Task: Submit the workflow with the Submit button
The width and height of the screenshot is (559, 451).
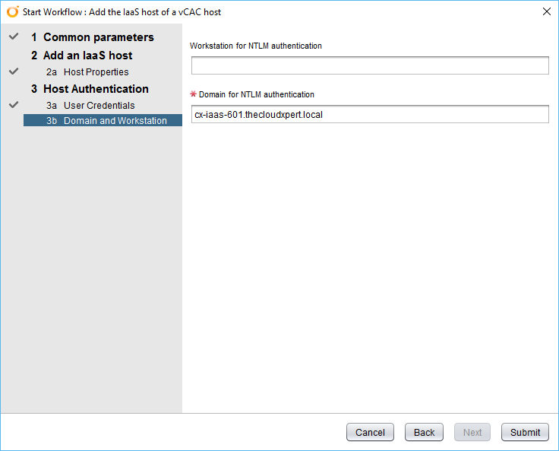Action: tap(525, 432)
